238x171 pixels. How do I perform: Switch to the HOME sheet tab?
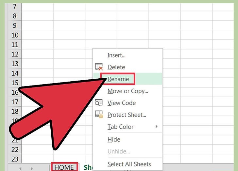pos(64,167)
